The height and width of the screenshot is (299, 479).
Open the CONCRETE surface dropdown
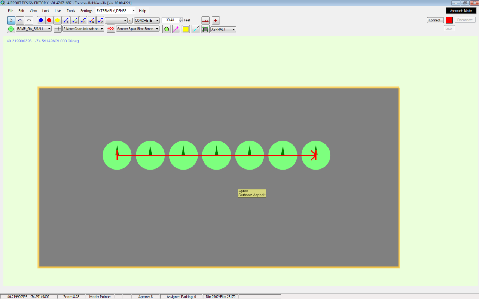[x=147, y=21]
